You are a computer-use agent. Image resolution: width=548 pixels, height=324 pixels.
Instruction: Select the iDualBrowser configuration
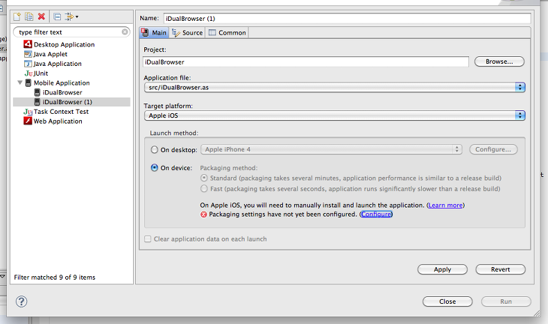click(62, 92)
